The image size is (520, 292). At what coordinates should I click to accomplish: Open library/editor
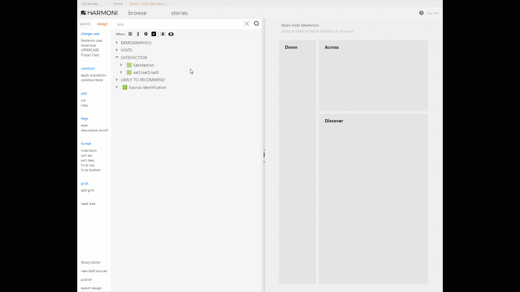pos(91,262)
